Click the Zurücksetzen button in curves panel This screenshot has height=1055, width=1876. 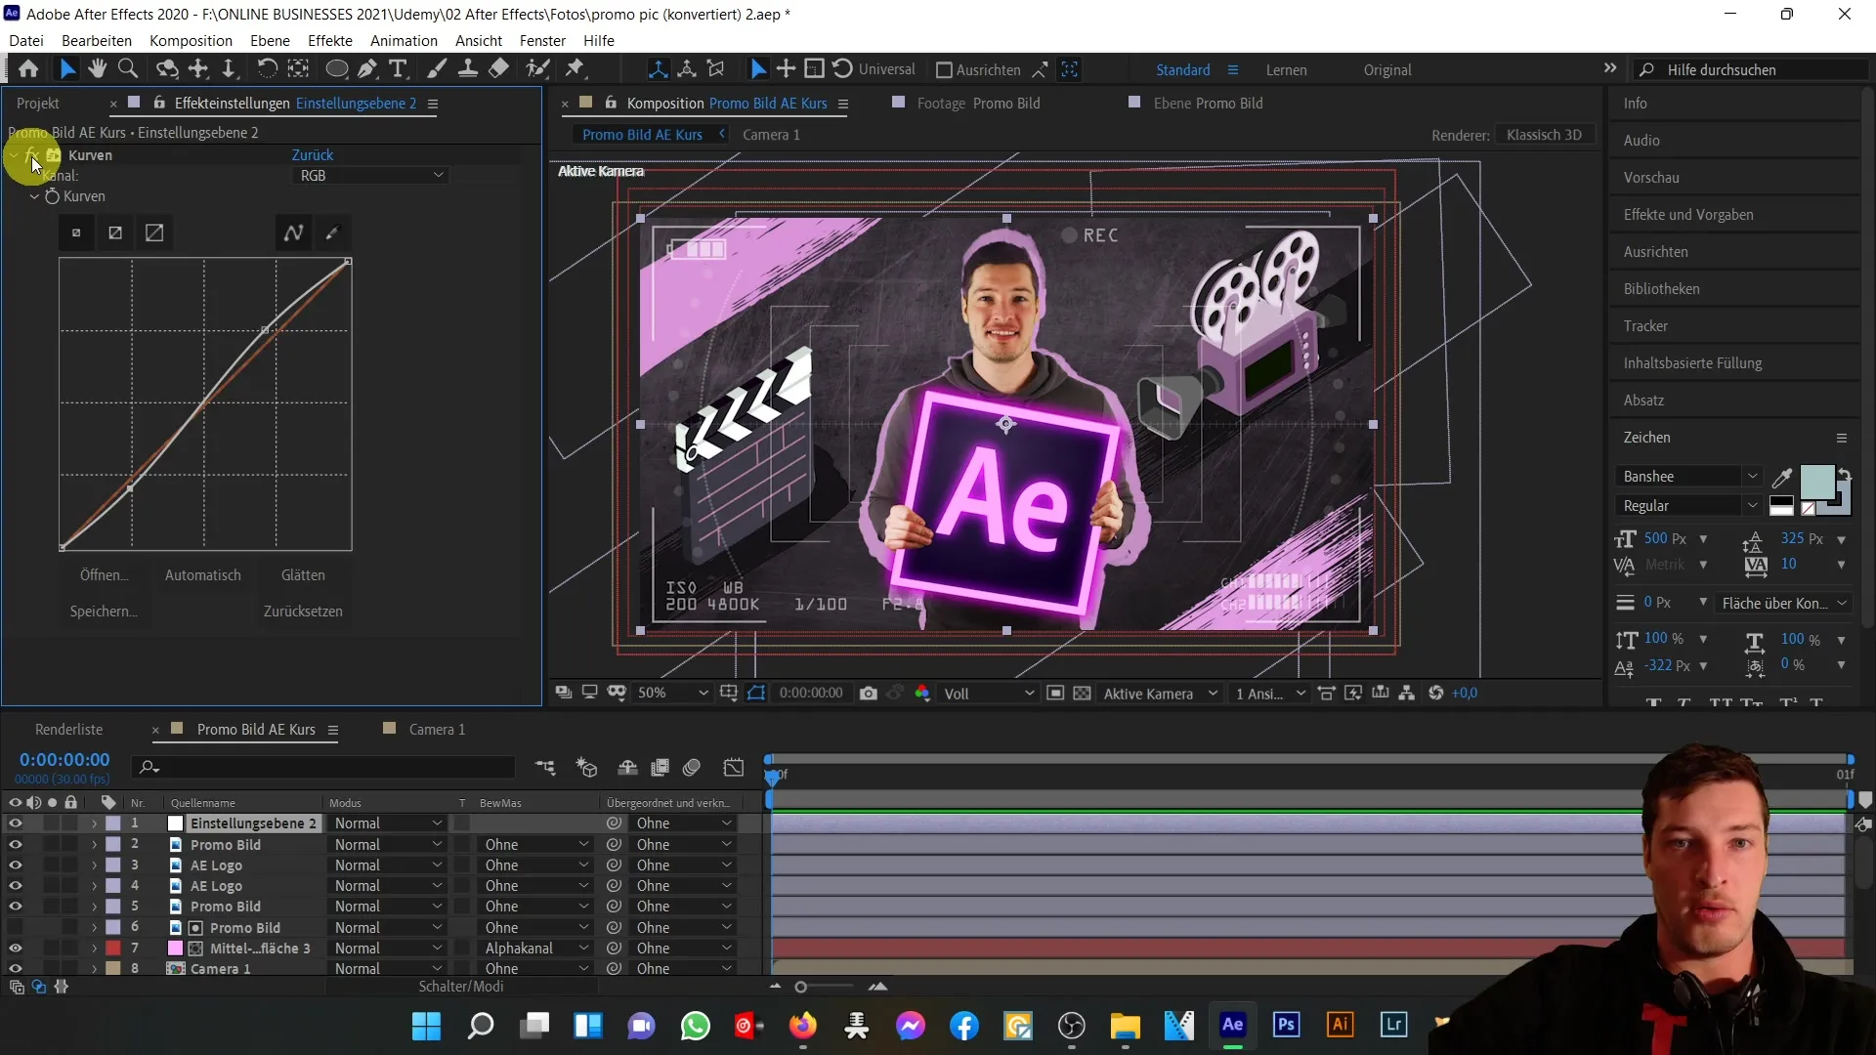pyautogui.click(x=303, y=611)
